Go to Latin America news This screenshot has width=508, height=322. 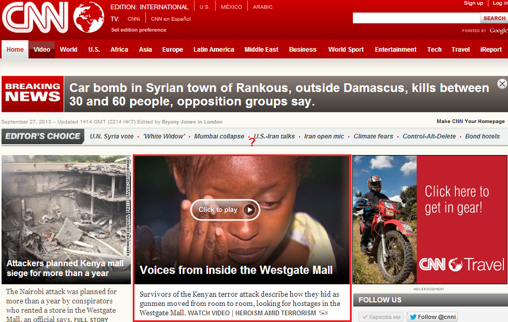(x=214, y=49)
